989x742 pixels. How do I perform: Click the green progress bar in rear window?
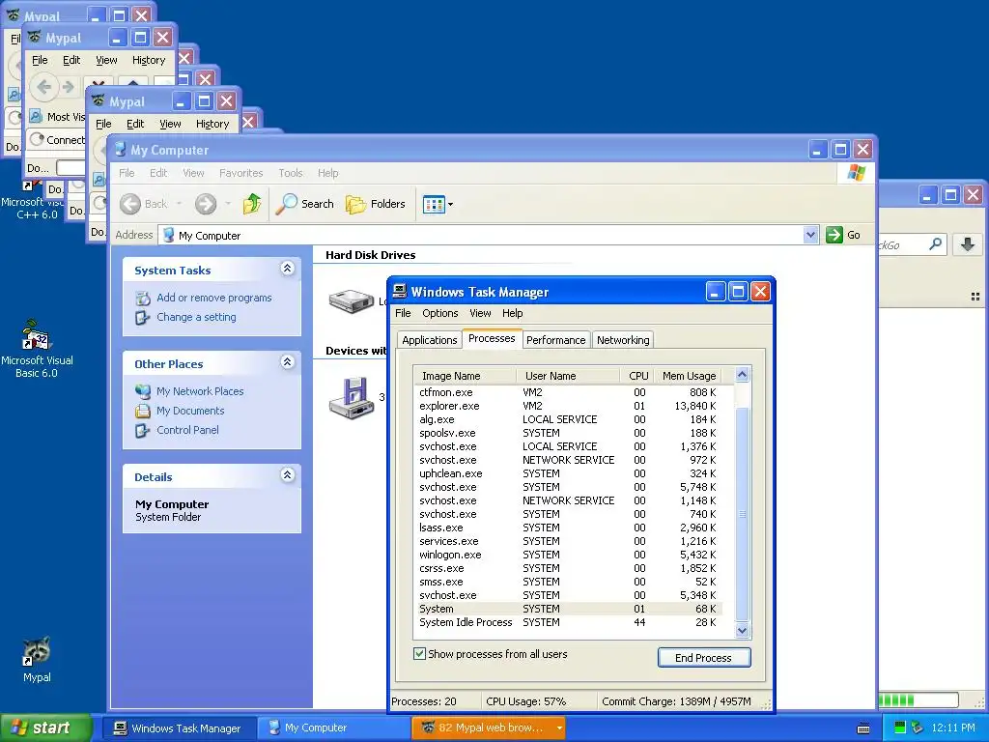(x=918, y=699)
